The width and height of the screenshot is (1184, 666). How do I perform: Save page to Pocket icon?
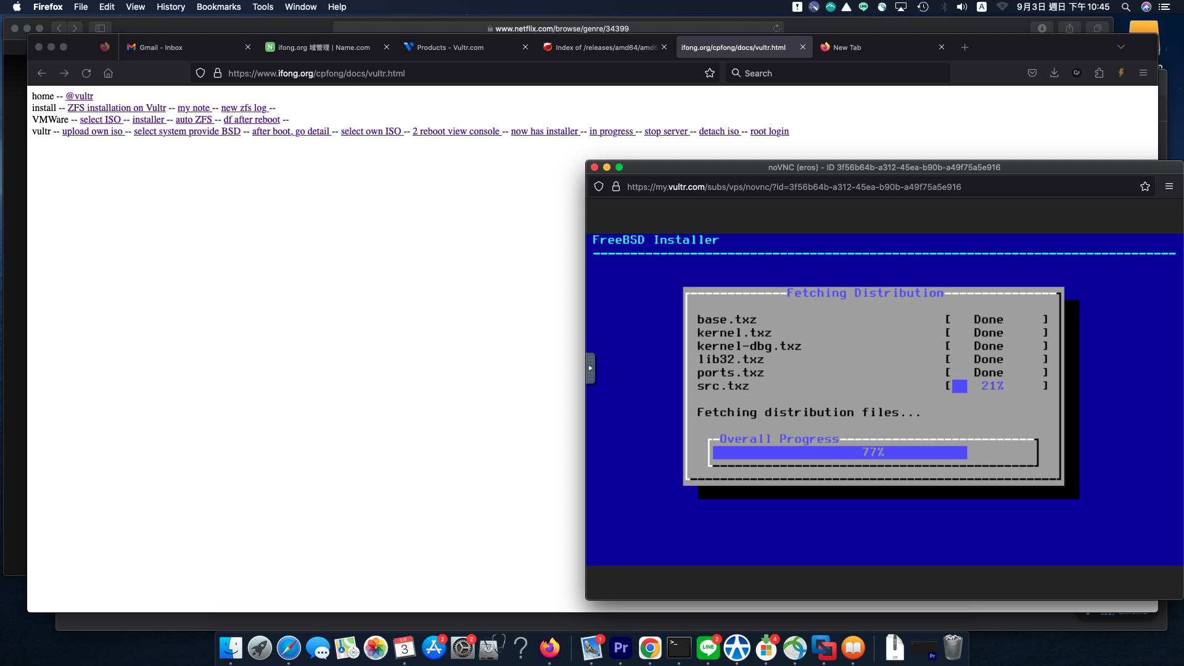pos(1032,73)
